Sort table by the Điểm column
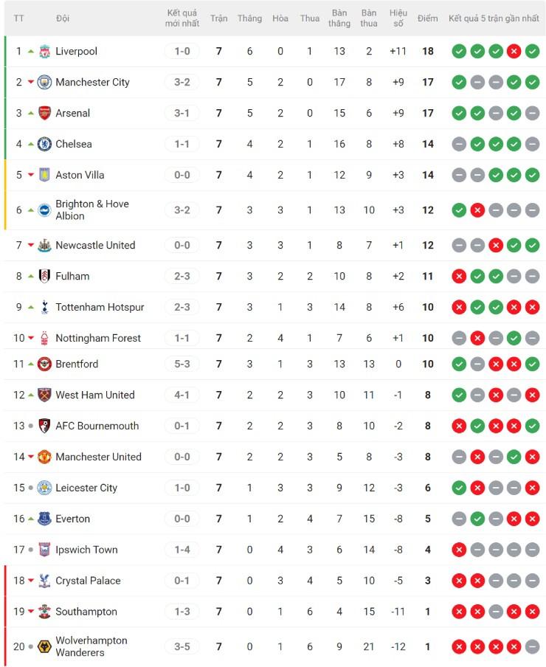546x667 pixels. (x=427, y=18)
